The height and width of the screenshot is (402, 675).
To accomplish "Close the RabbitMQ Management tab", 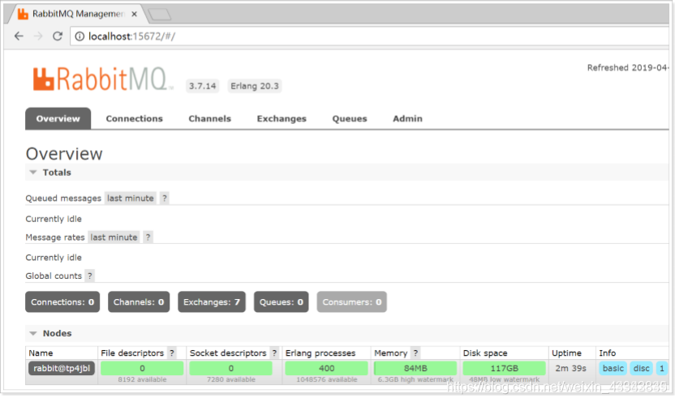I will click(x=135, y=15).
